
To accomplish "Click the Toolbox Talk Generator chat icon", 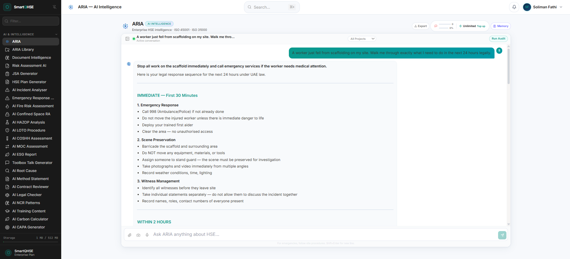I will (7, 163).
